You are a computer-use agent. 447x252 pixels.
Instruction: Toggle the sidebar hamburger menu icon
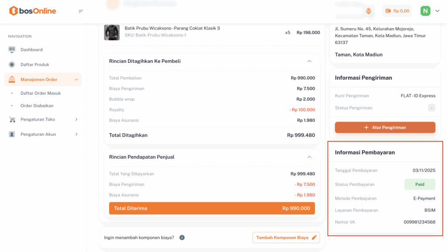(81, 11)
